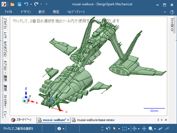Close the musai-walkure document tab
This screenshot has width=177, height=133.
tap(68, 120)
